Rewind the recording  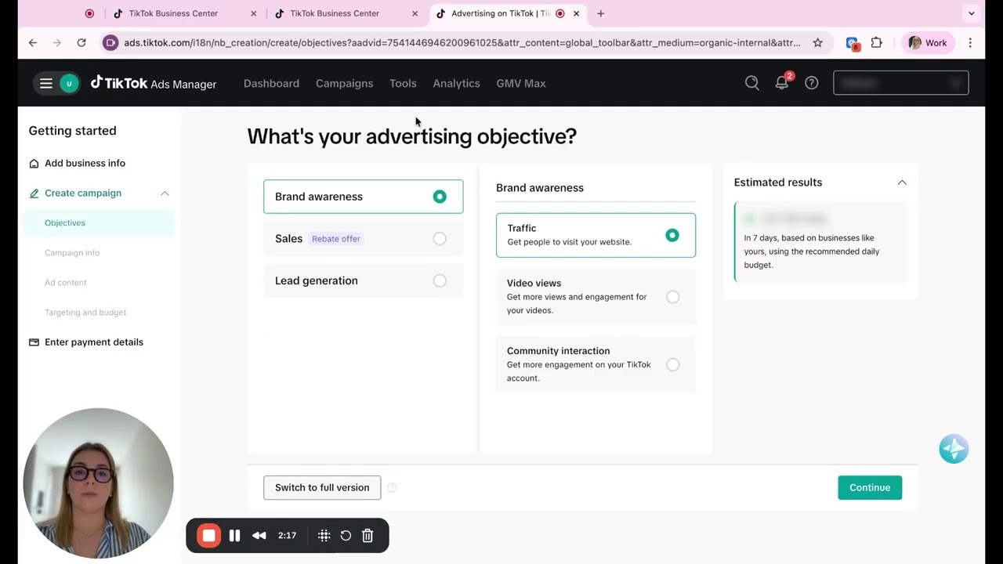259,536
